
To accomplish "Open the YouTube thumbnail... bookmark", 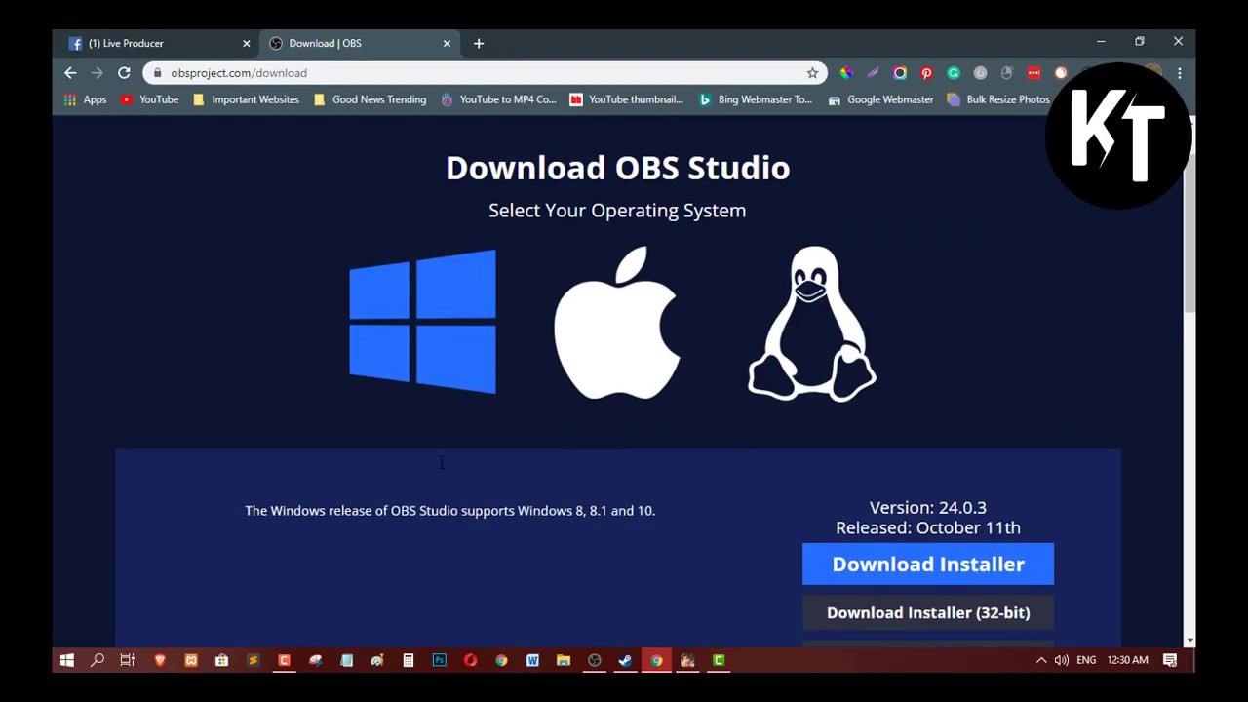I will tap(627, 99).
